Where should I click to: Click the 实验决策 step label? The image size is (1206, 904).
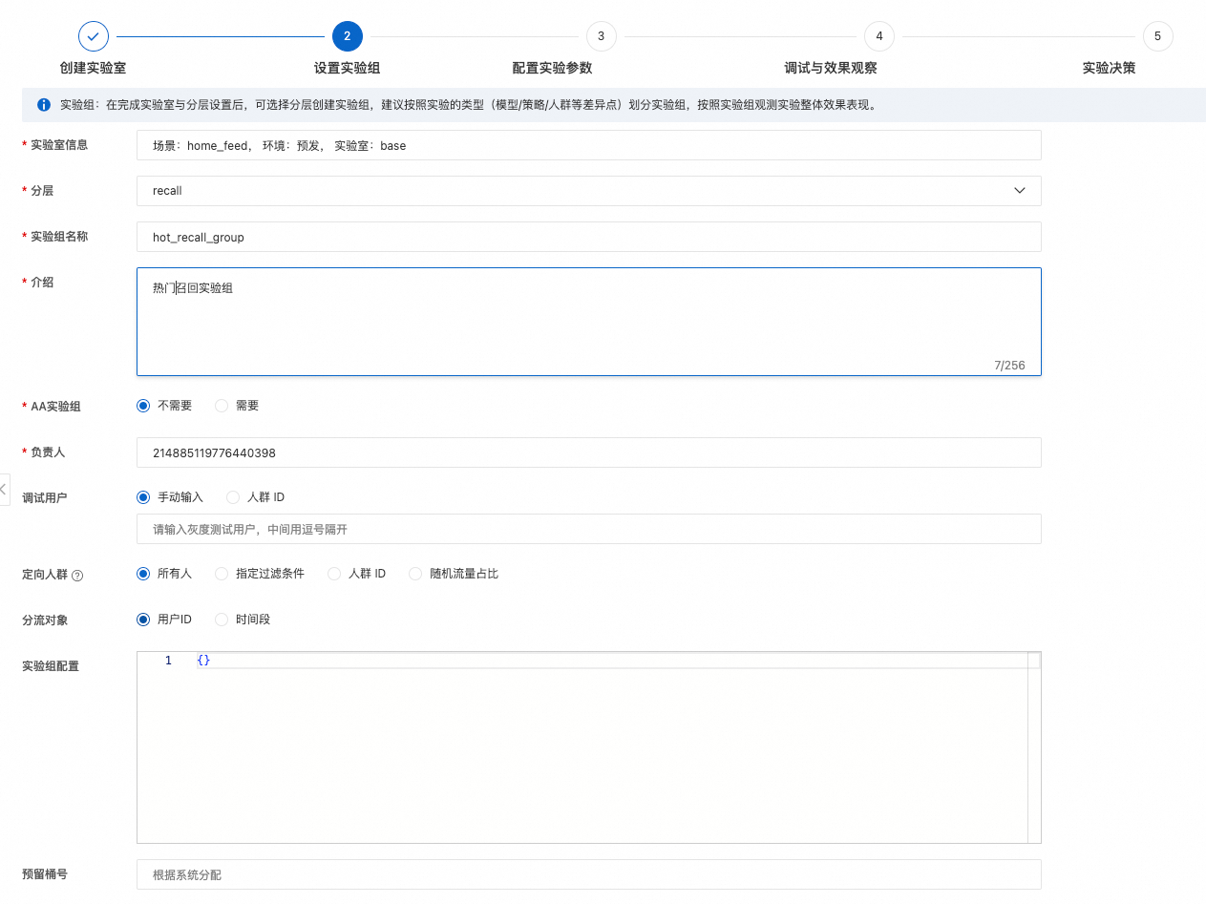[x=1110, y=69]
